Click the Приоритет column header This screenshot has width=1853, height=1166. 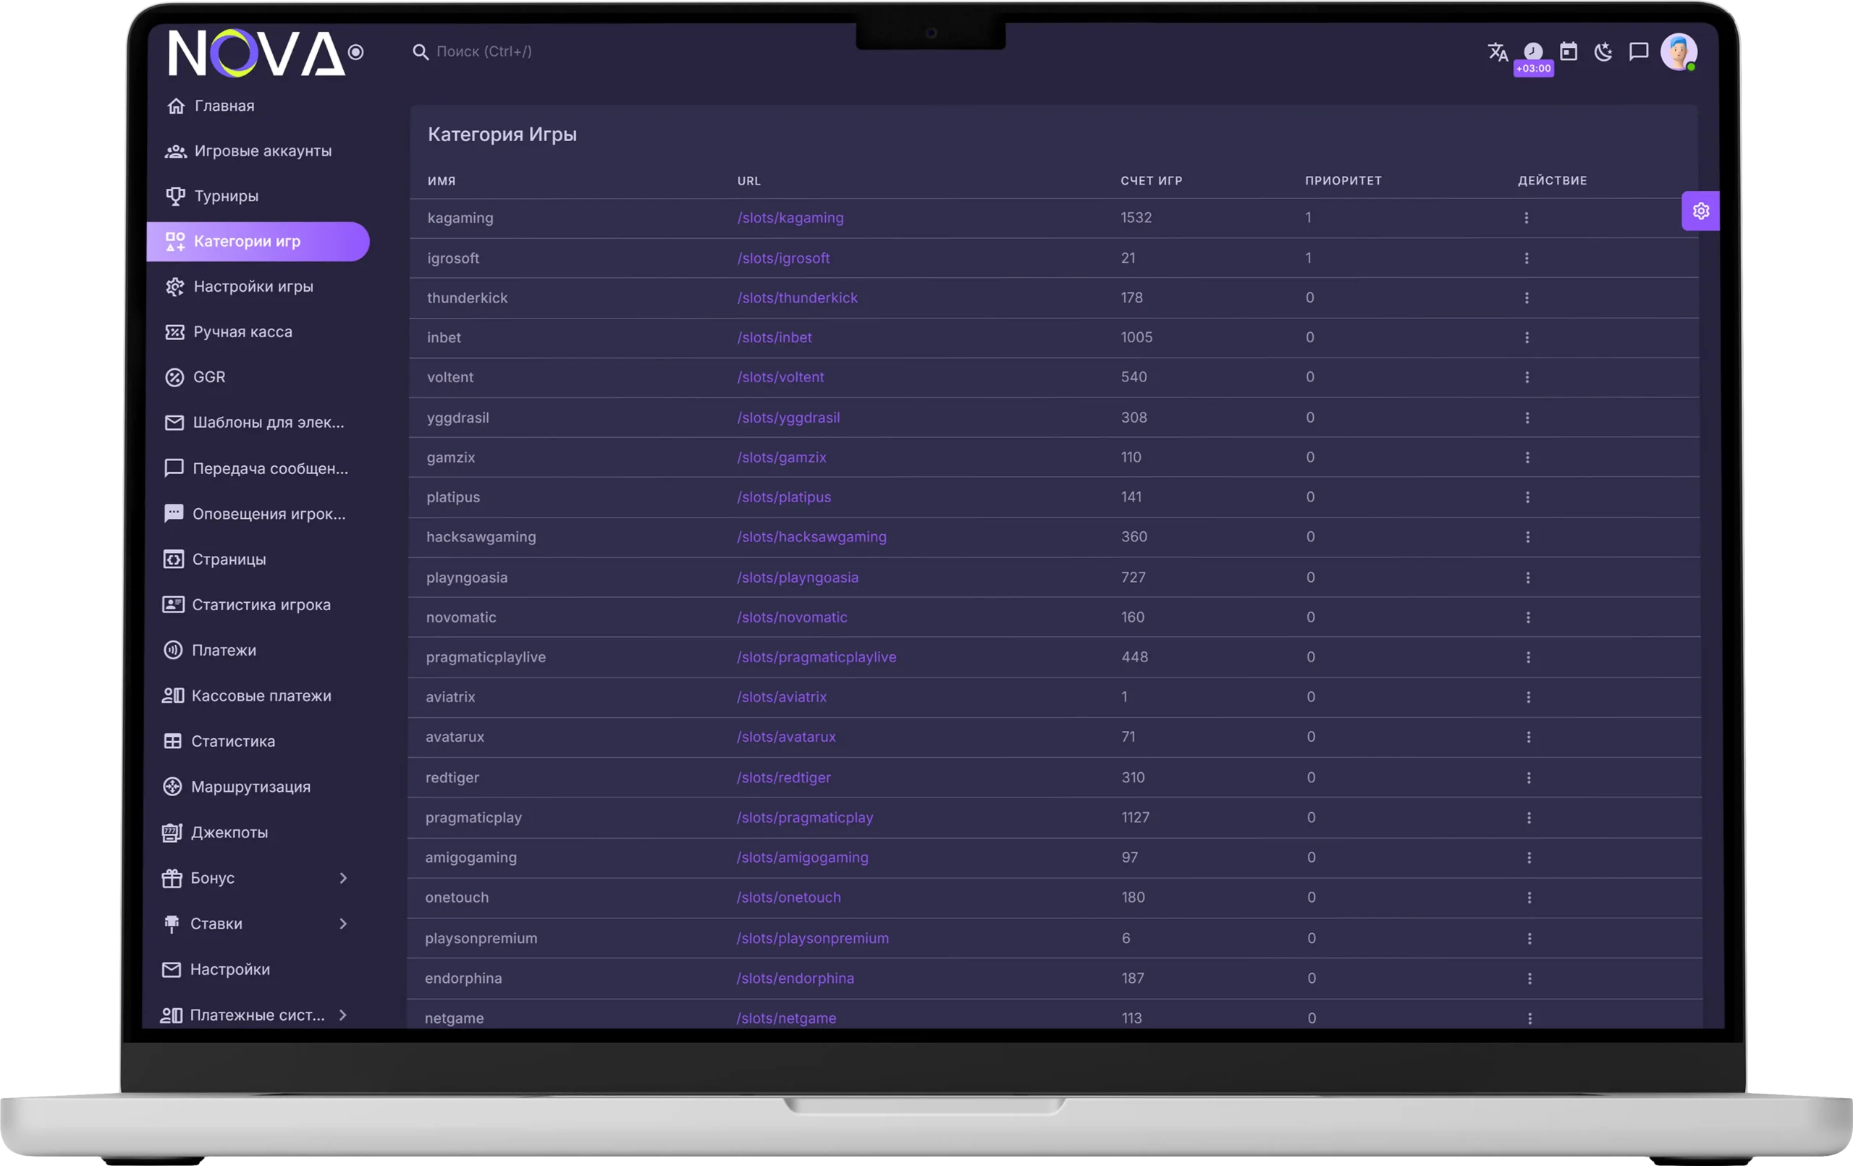point(1343,181)
